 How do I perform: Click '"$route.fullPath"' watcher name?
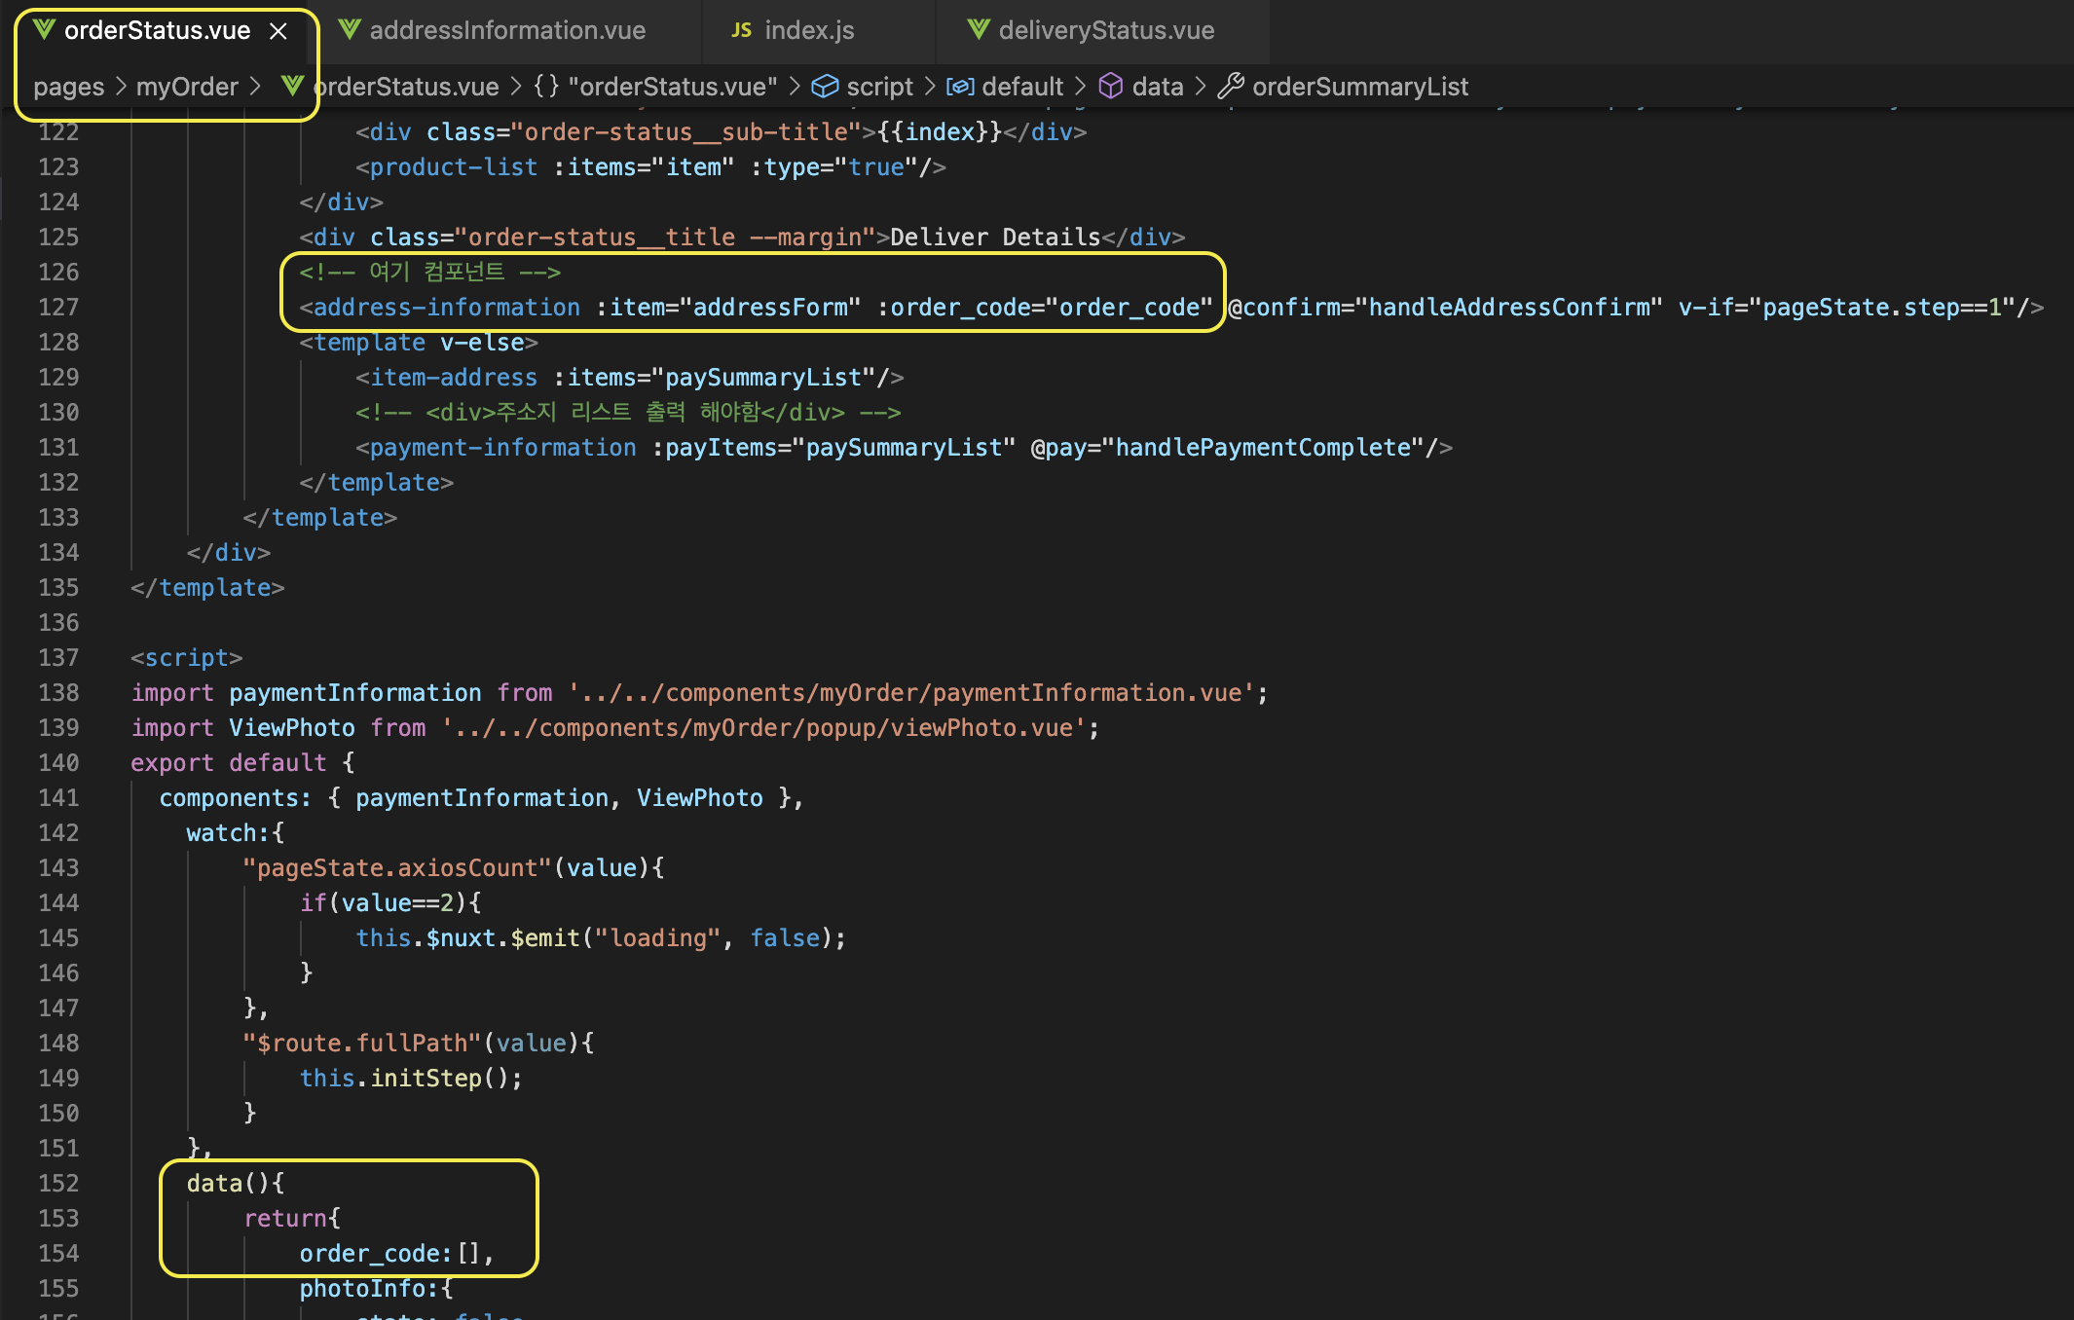coord(362,1043)
